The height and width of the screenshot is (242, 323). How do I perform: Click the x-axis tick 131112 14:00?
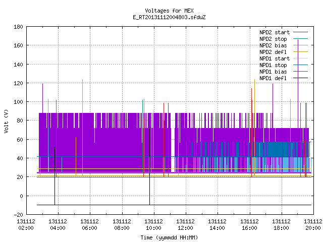pos(218,225)
